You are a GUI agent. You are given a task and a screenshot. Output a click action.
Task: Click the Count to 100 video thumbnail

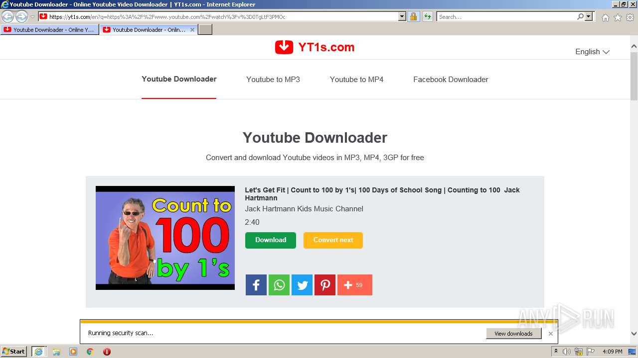pyautogui.click(x=165, y=238)
